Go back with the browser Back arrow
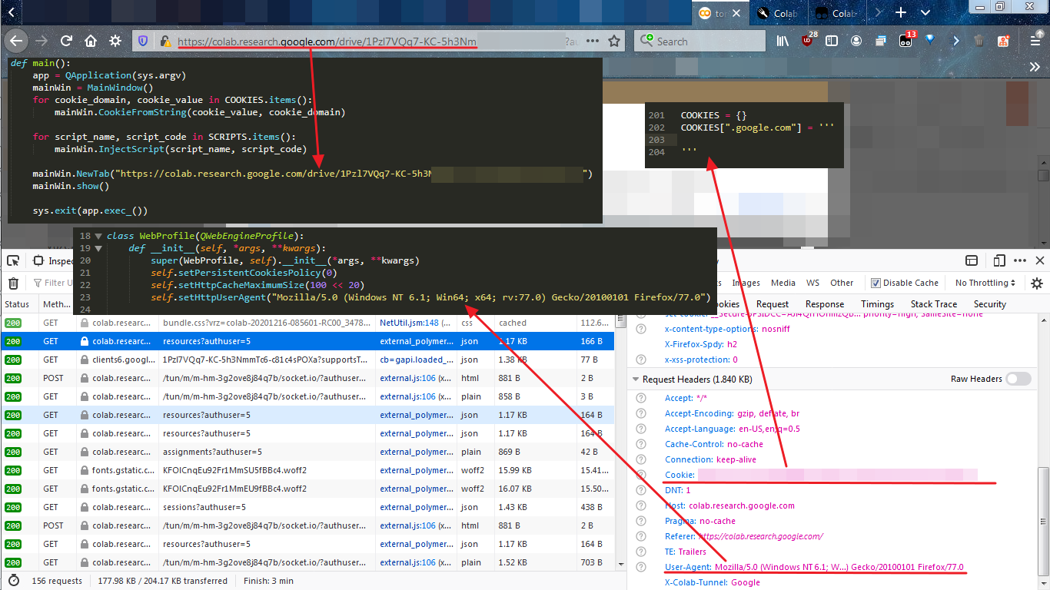Image resolution: width=1050 pixels, height=590 pixels. (16, 41)
